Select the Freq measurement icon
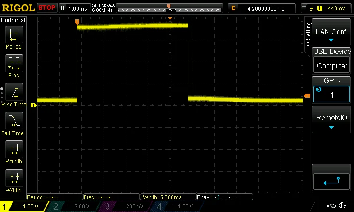Viewport: 354px width, 212px height. click(14, 63)
